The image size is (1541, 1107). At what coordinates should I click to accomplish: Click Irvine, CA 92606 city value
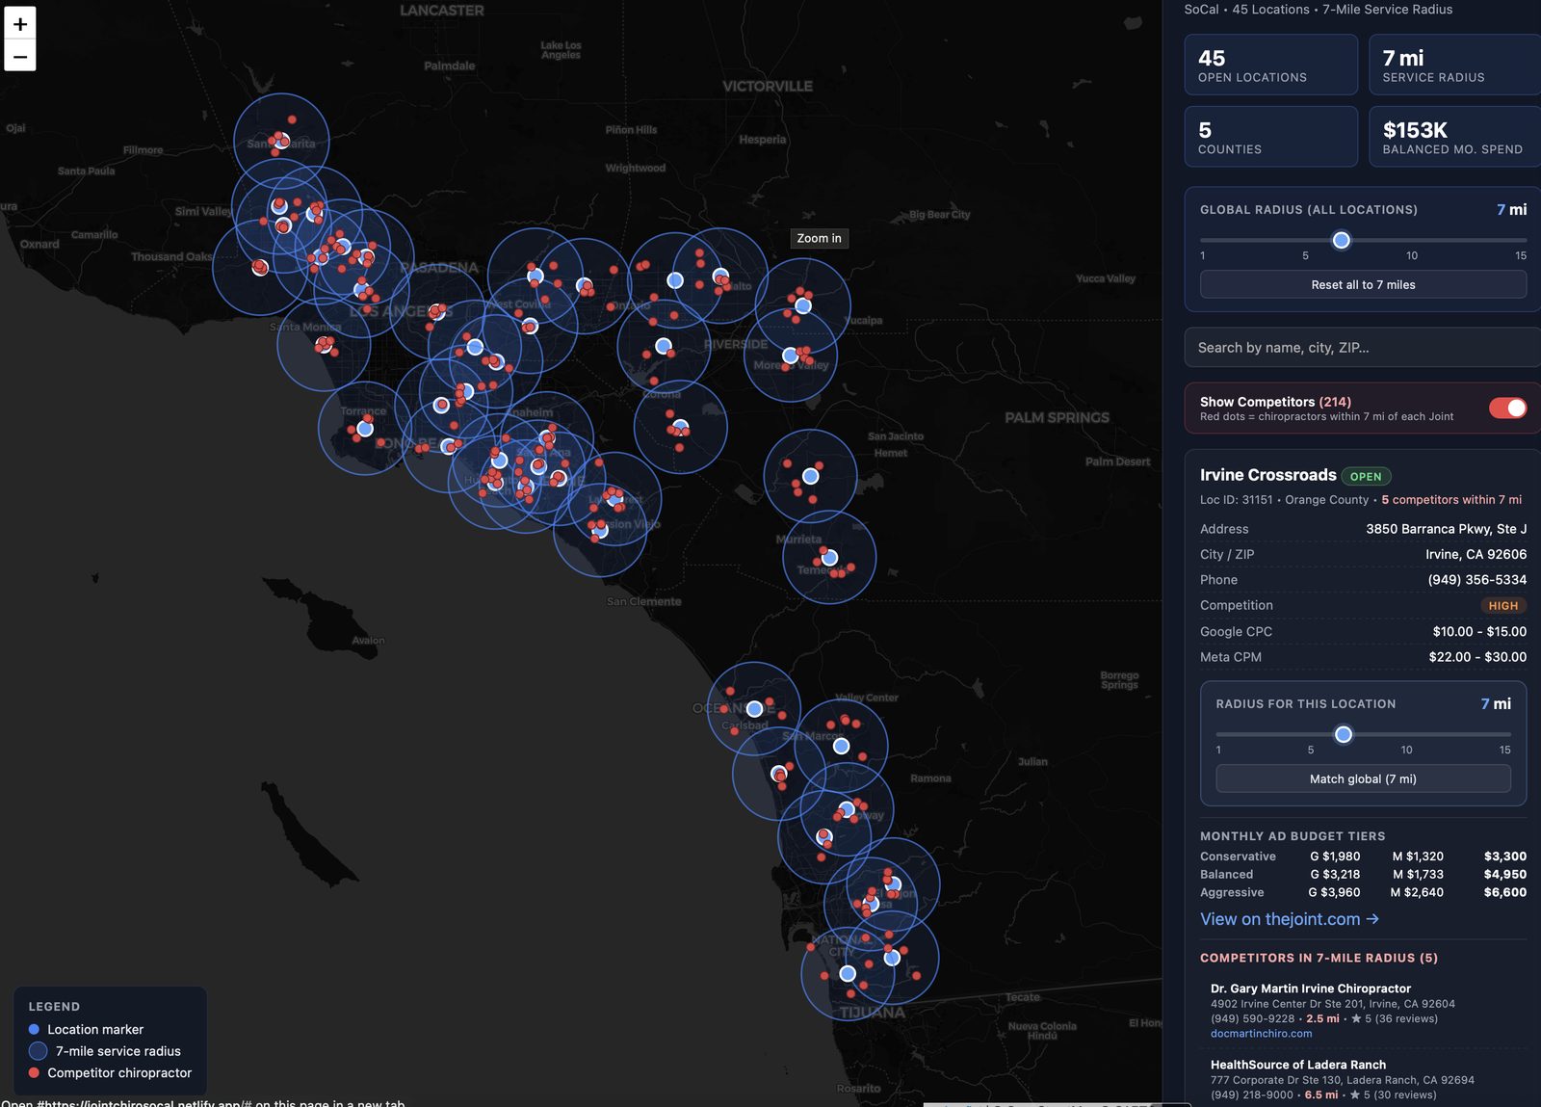click(1476, 555)
